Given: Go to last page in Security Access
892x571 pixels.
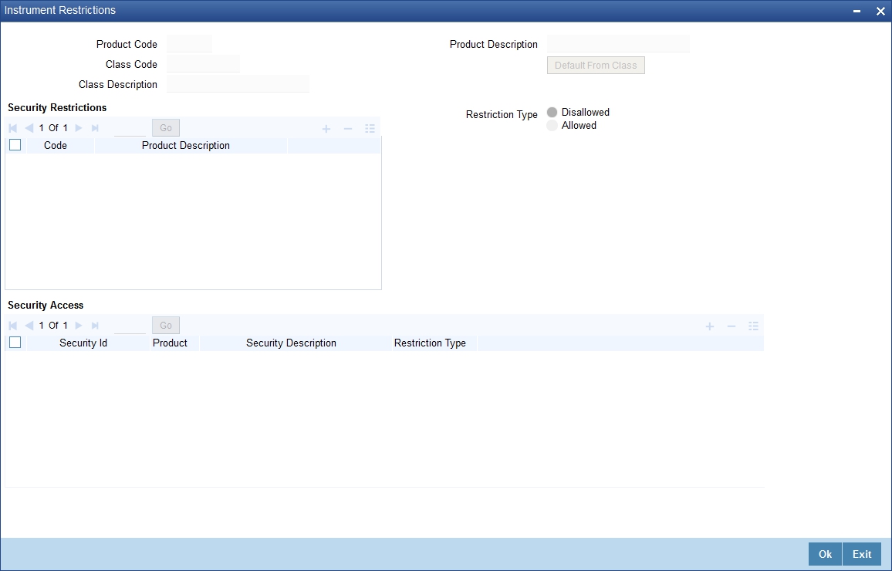Looking at the screenshot, I should click(x=95, y=326).
